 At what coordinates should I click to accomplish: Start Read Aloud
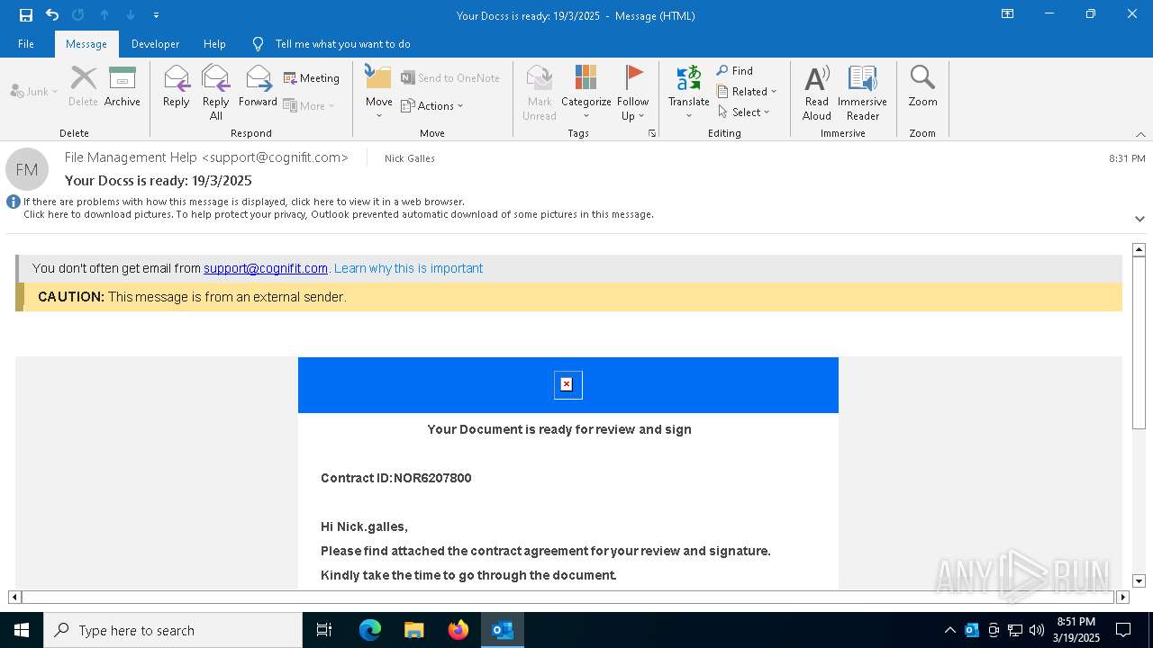point(817,93)
